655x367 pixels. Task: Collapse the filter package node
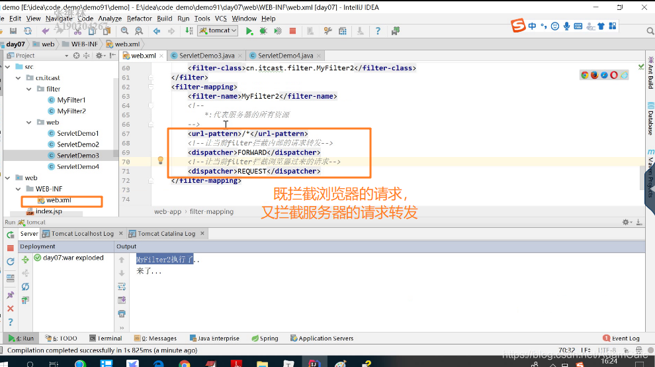pyautogui.click(x=29, y=89)
